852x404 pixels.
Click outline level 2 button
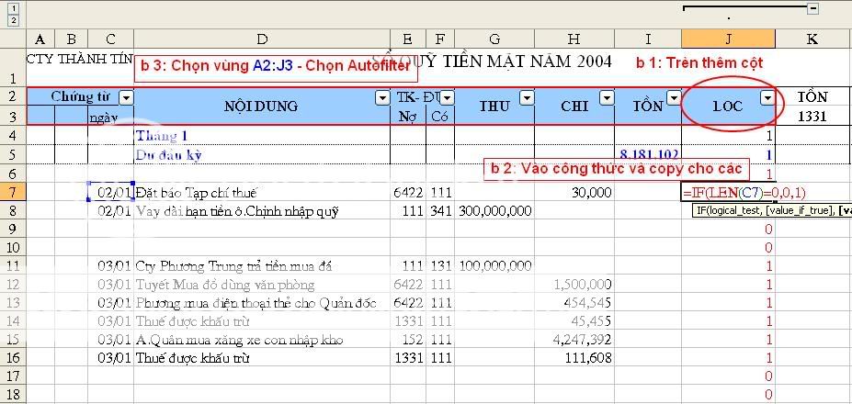(x=13, y=20)
